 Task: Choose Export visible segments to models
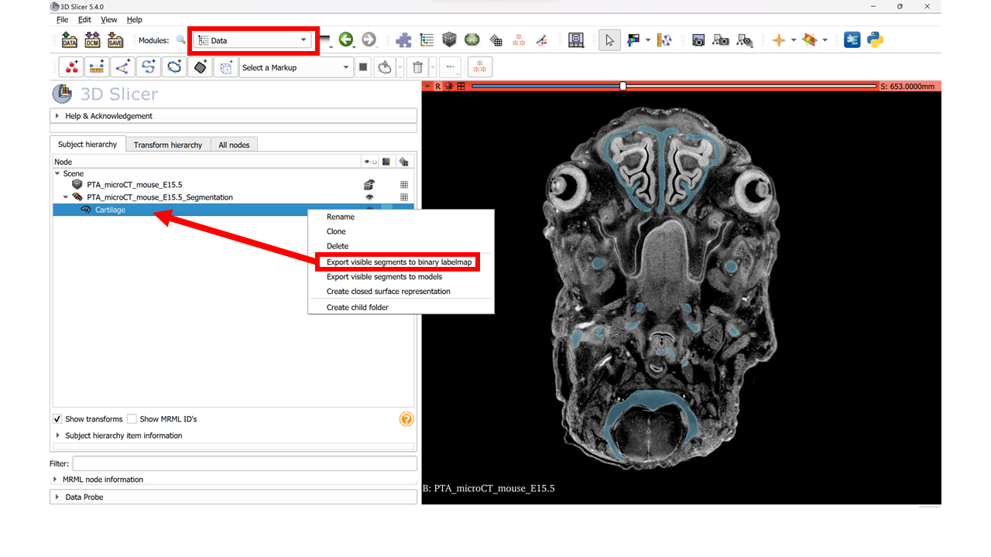point(384,277)
